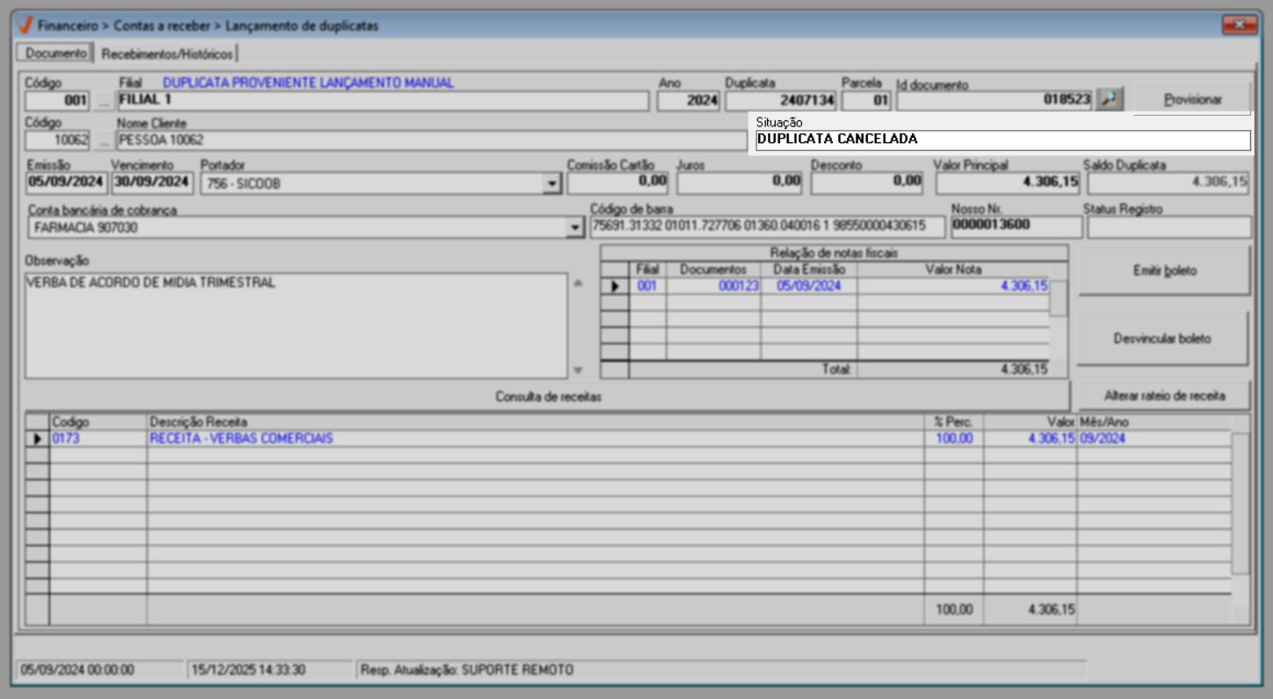Viewport: 1273px width, 699px height.
Task: Click the Observação scroll down arrow
Action: point(577,370)
